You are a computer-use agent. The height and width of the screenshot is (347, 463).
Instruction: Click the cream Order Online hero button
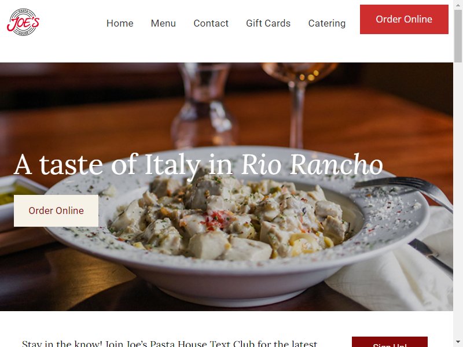point(56,211)
